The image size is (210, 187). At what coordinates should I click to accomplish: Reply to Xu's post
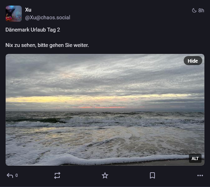10,175
